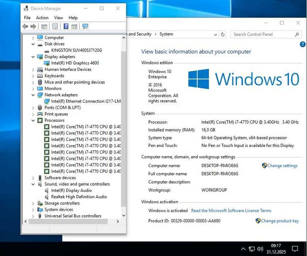307x256 pixels.
Task: Open Read the Microsoft Software License Terms
Action: (231, 211)
